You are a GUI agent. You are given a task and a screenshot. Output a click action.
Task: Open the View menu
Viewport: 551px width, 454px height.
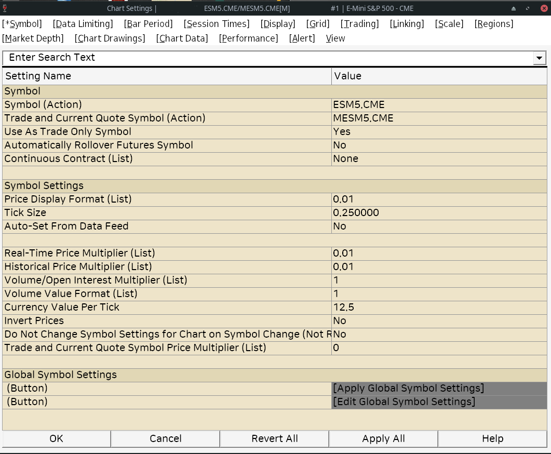[x=335, y=38]
